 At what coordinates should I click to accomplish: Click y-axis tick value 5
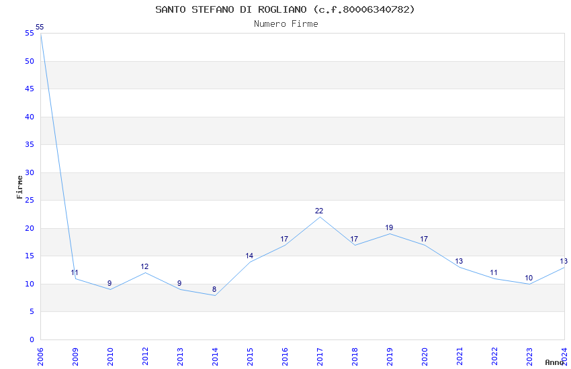(x=32, y=311)
